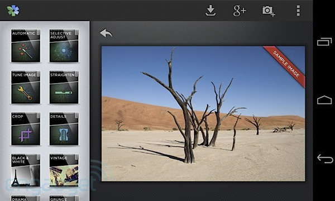Open a new photo with camera icon

[x=269, y=11]
